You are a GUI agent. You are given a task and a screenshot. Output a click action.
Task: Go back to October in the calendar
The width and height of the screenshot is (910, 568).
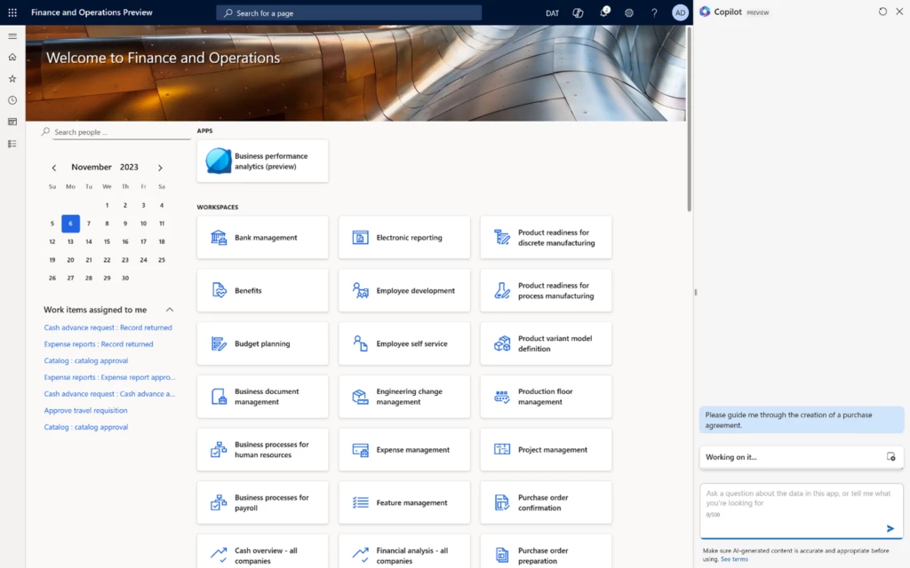point(52,167)
